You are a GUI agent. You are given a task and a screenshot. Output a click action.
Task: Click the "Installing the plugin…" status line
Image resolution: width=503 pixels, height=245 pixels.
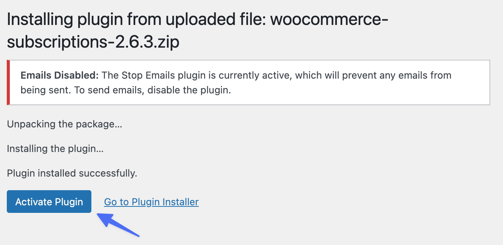click(x=55, y=149)
